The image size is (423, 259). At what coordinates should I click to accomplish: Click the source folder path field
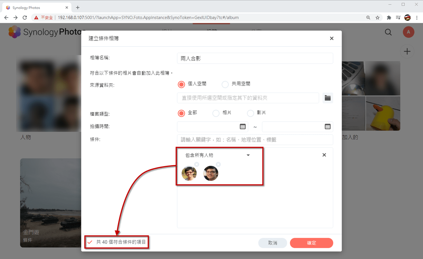click(248, 98)
